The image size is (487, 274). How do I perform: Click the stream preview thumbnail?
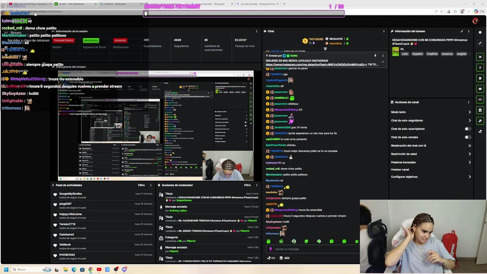156,125
